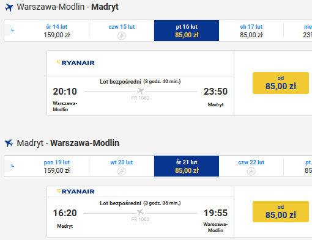Screen dimensions: 312x240
Task: Click the no-flight icon under czw 22 lut
Action: (x=251, y=172)
